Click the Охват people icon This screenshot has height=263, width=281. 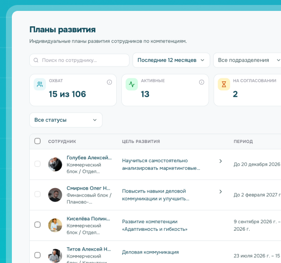40,84
